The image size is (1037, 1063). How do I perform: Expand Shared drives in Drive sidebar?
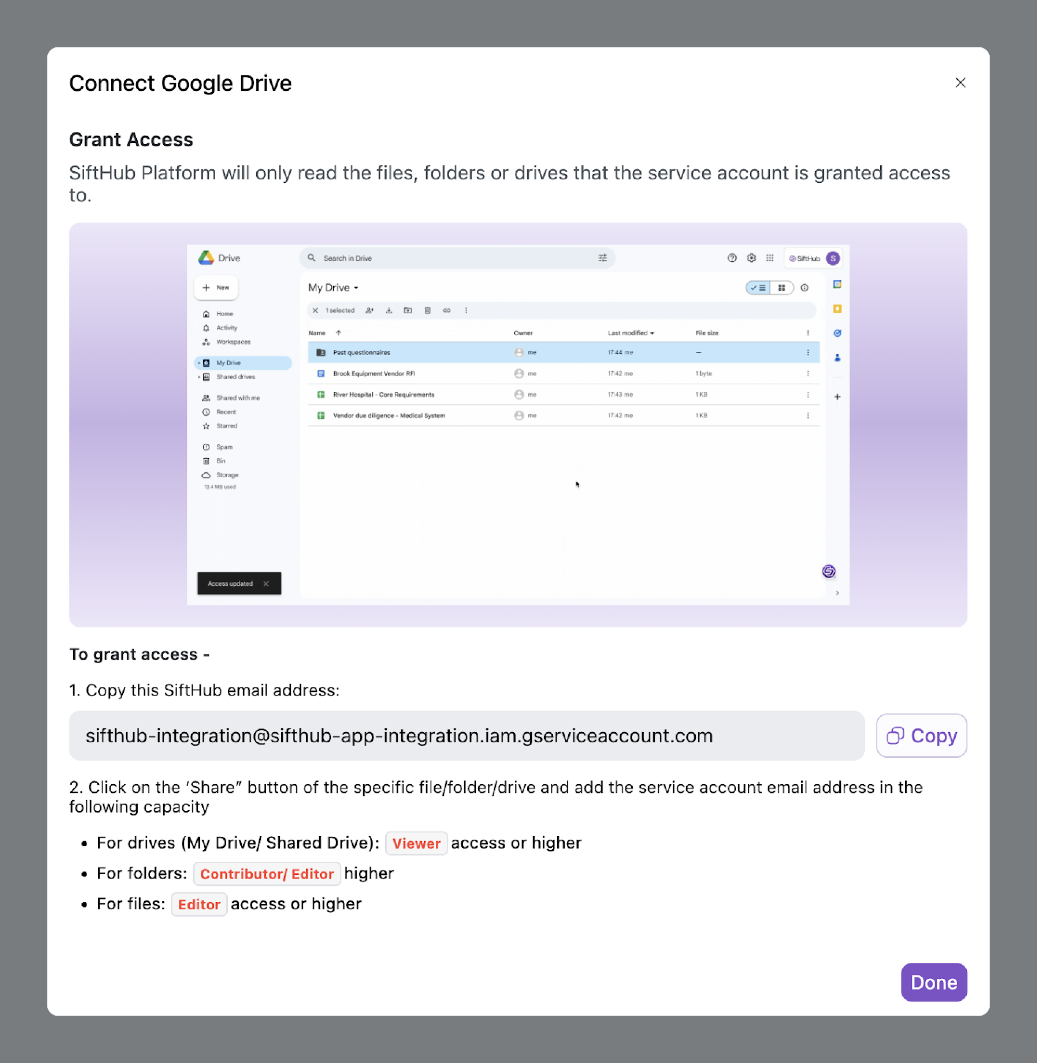point(199,377)
